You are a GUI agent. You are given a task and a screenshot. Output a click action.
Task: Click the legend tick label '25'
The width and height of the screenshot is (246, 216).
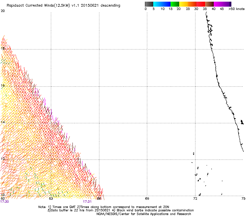[188, 9]
